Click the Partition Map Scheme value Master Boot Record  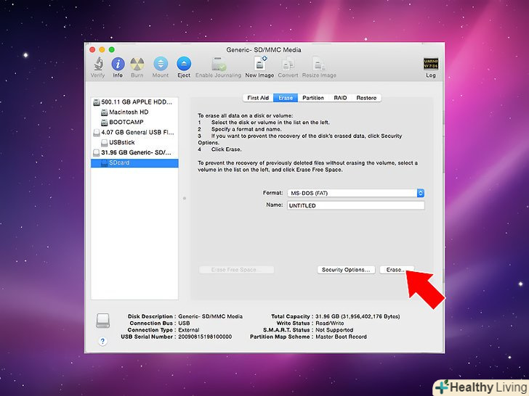pyautogui.click(x=341, y=337)
